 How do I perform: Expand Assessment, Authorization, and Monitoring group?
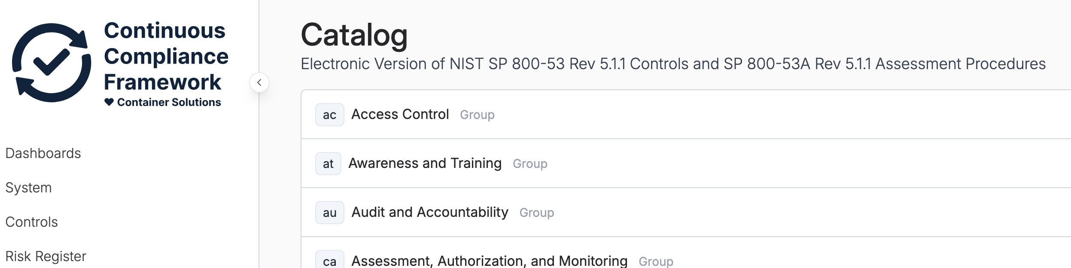(x=489, y=261)
